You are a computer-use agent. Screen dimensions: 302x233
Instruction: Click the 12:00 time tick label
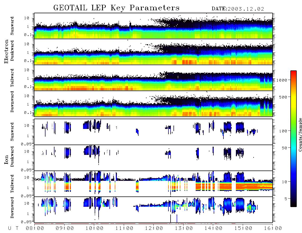point(154,228)
